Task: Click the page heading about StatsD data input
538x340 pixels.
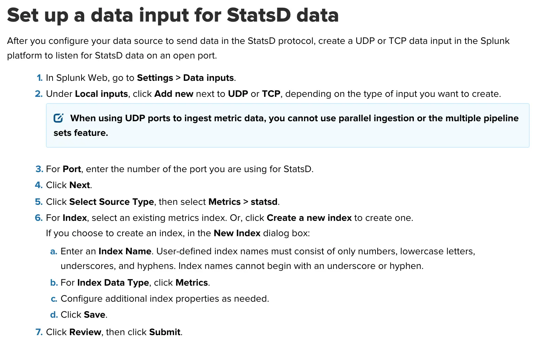Action: (x=173, y=15)
